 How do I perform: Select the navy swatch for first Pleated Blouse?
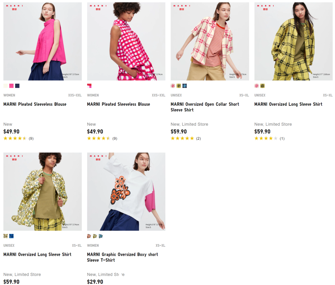click(x=17, y=86)
